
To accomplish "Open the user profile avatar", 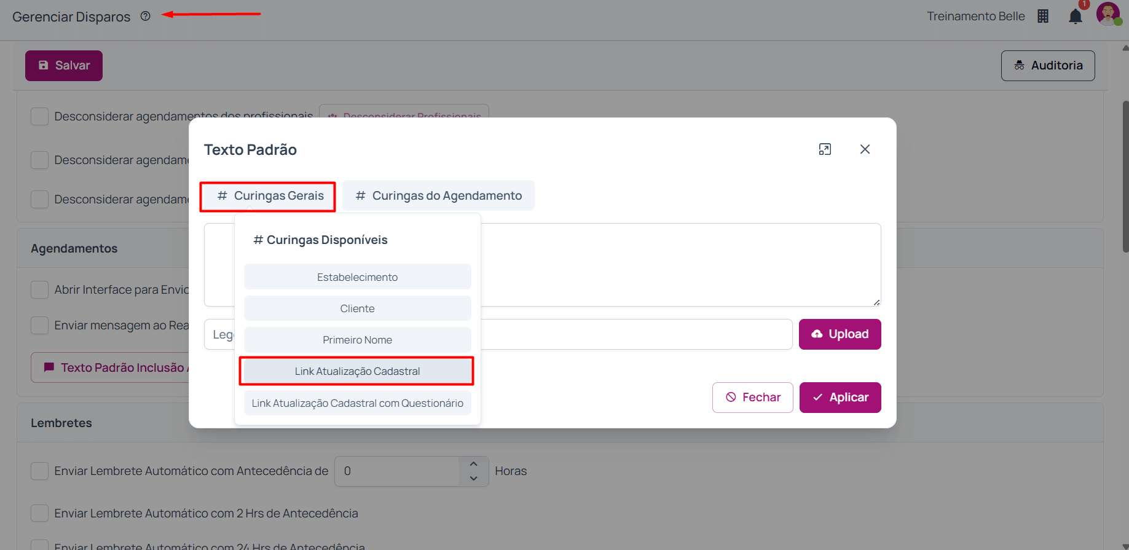I will pos(1107,14).
